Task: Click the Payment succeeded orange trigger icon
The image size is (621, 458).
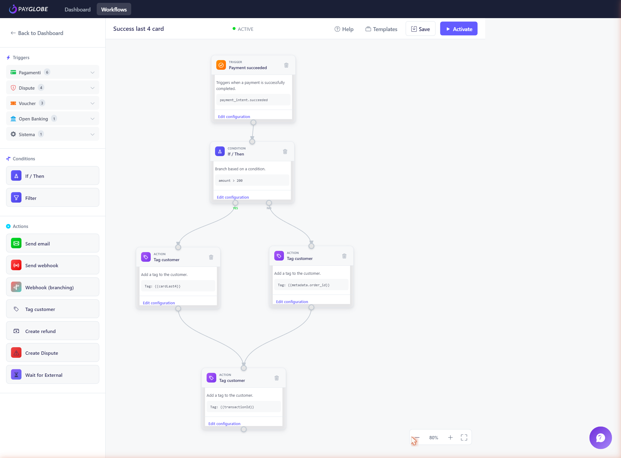Action: point(221,65)
